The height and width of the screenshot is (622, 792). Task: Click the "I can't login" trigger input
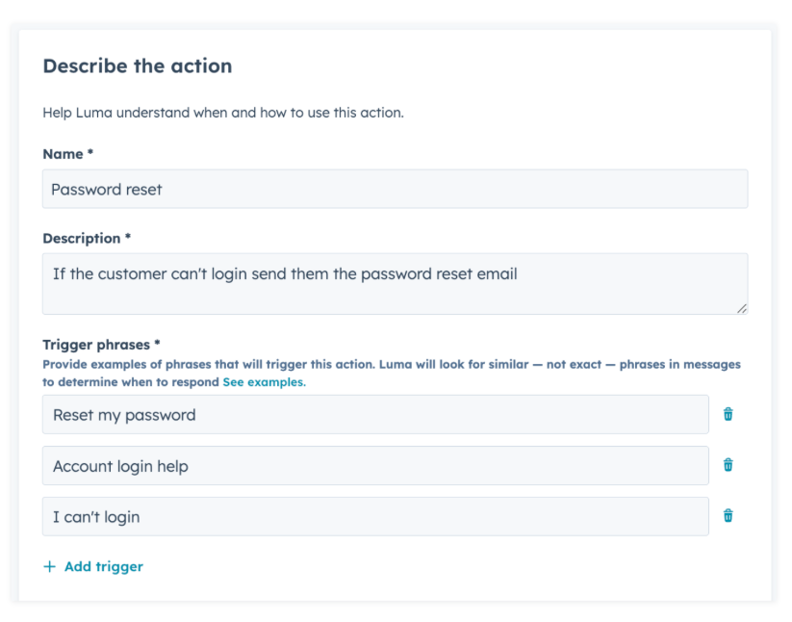375,516
